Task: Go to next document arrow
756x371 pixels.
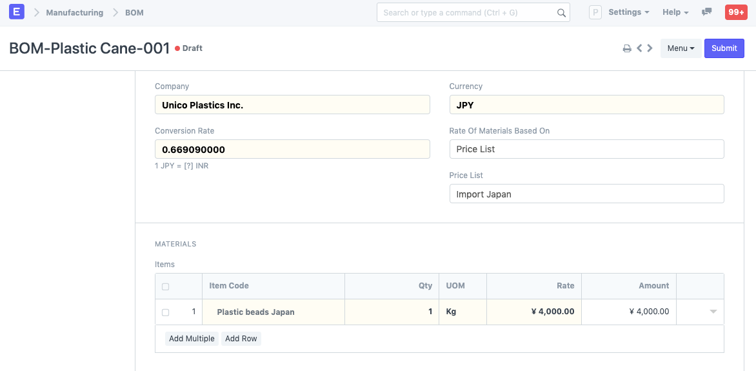Action: tap(650, 48)
